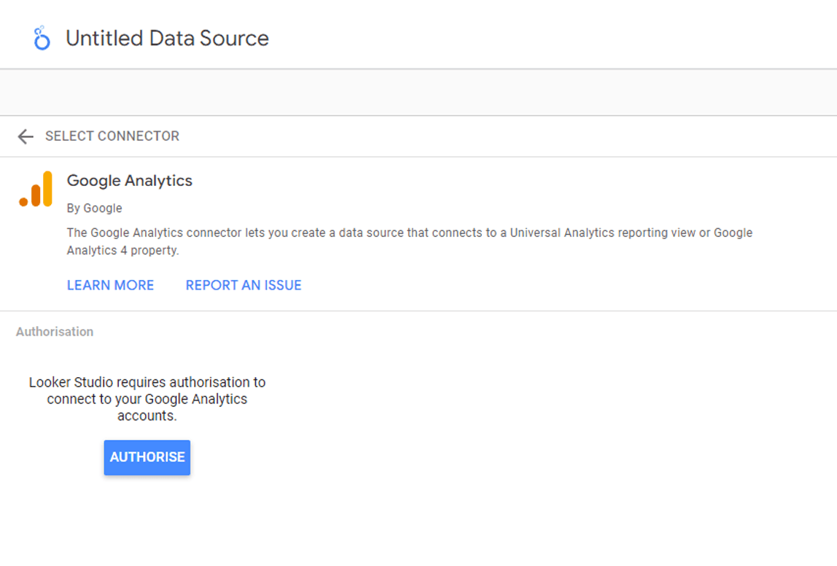Image resolution: width=837 pixels, height=566 pixels.
Task: Click the Google Analytics connector description text
Action: click(410, 241)
